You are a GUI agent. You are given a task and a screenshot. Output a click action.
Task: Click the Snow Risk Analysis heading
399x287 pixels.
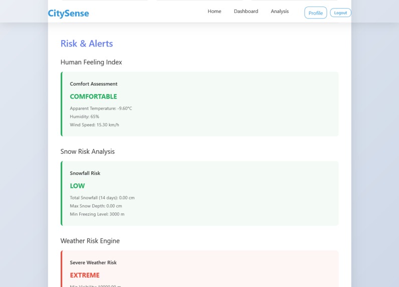[88, 151]
